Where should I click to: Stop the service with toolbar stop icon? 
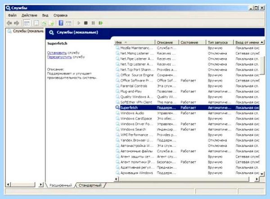[x=86, y=23]
